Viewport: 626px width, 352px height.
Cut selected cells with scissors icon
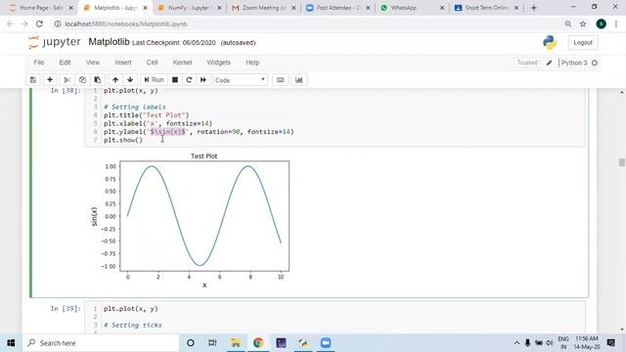tap(67, 80)
